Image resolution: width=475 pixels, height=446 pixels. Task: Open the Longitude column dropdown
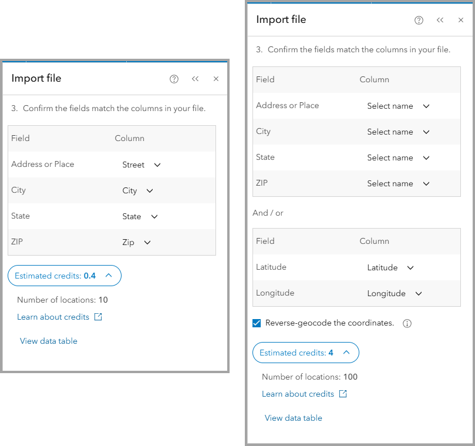(x=394, y=293)
